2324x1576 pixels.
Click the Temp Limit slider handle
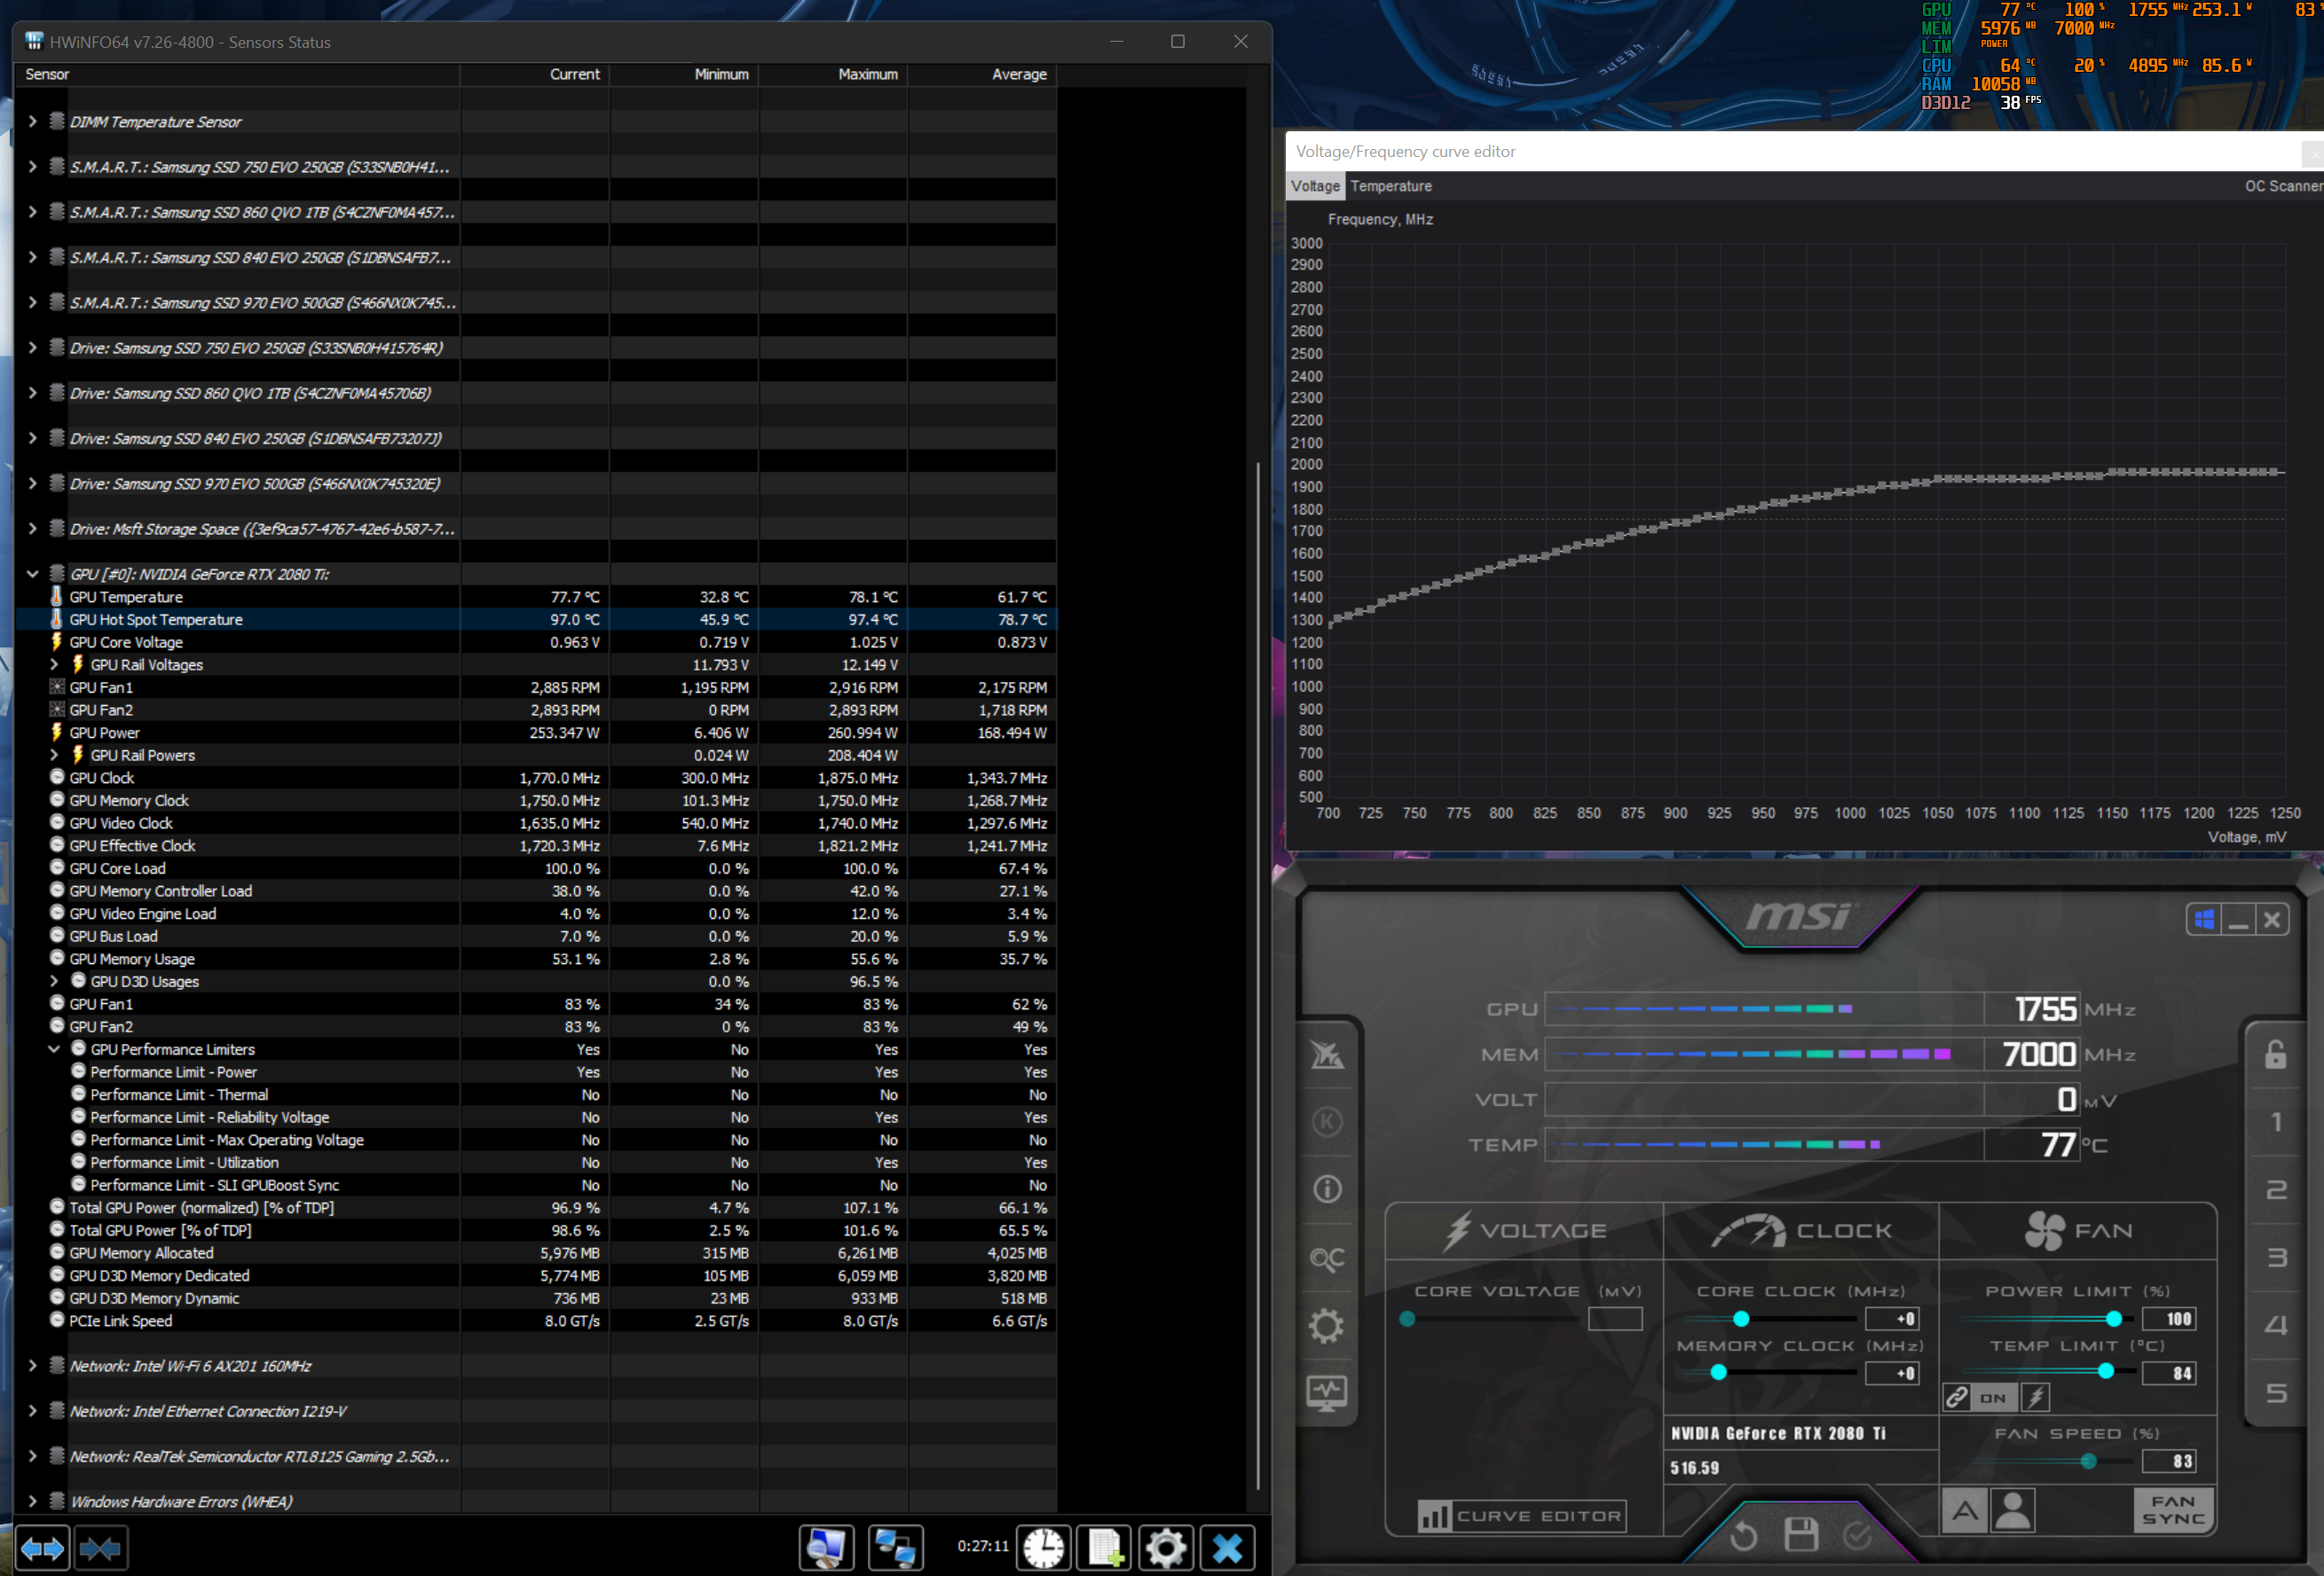2106,1371
